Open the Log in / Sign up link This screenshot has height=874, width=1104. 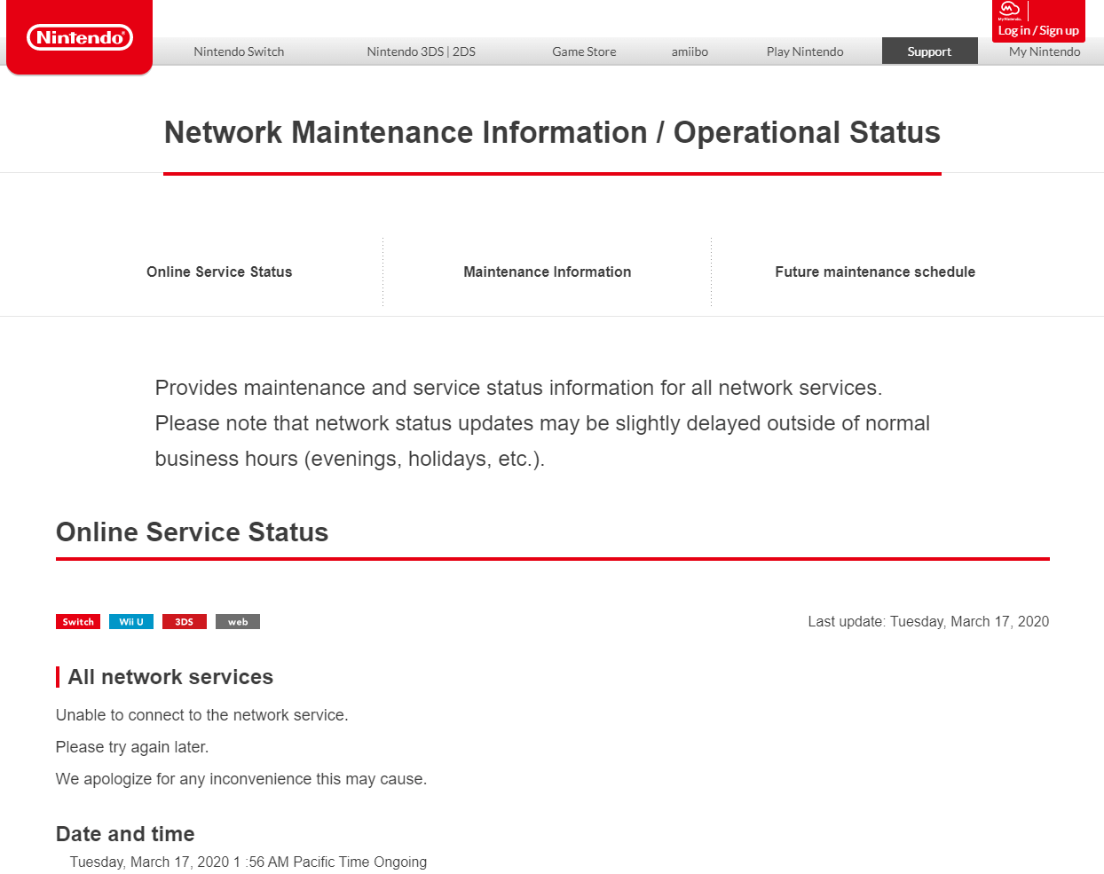coord(1038,31)
